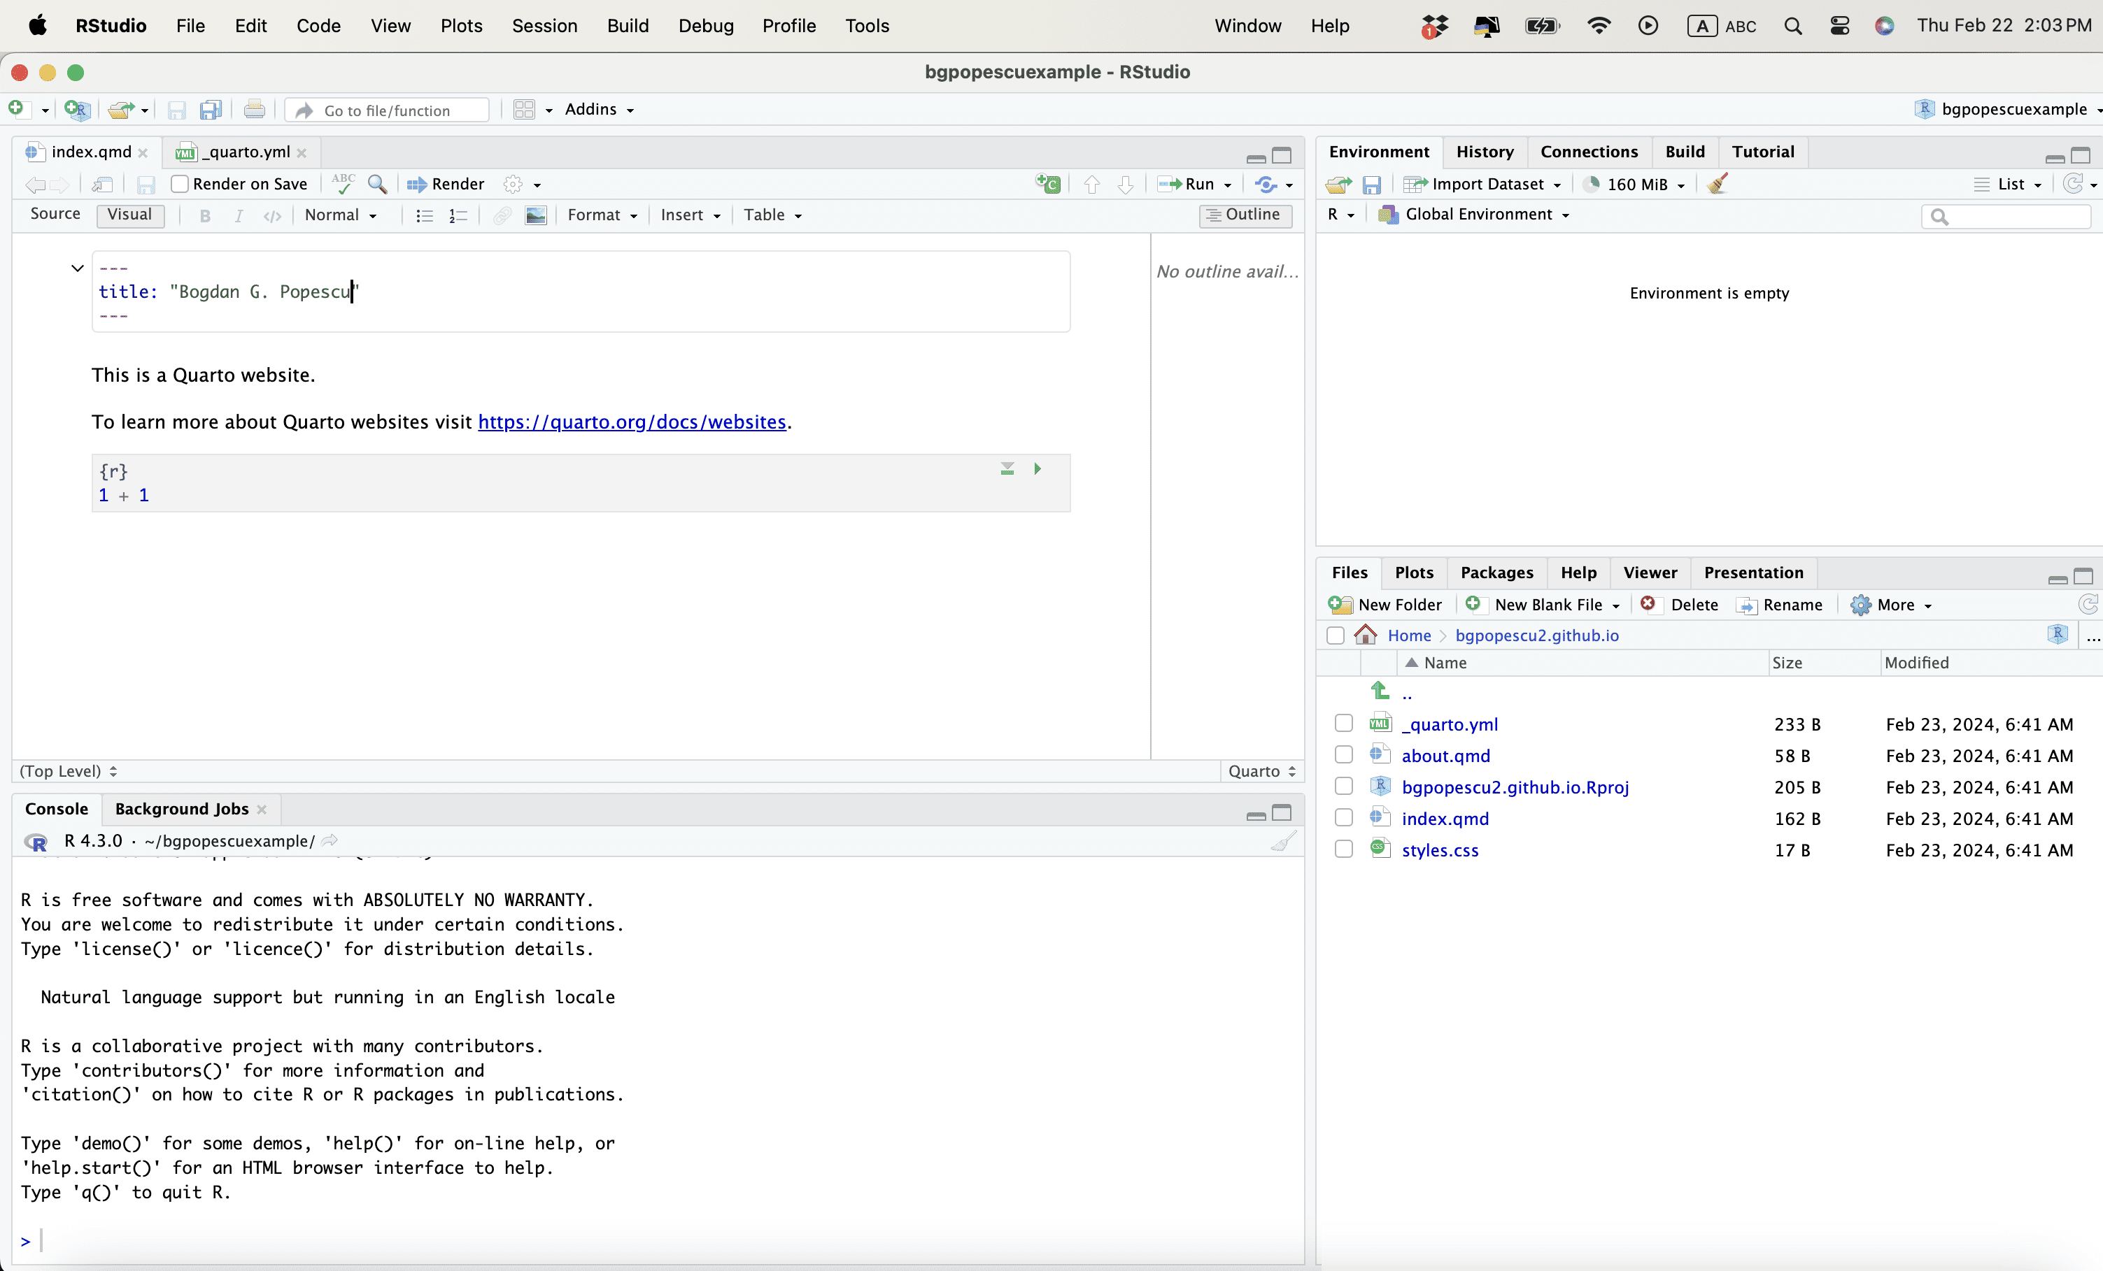The width and height of the screenshot is (2103, 1271).
Task: Check the box next to about.qmd
Action: [1343, 755]
